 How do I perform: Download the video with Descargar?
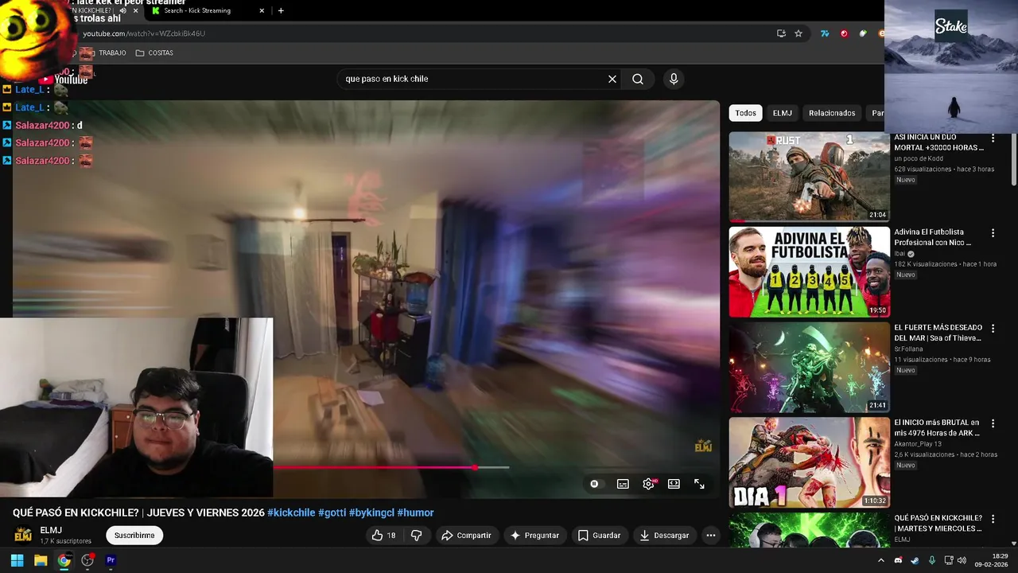664,536
